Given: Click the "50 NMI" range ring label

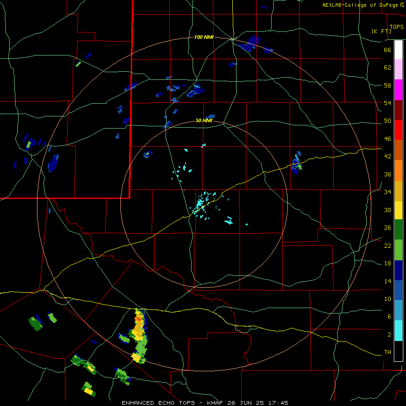Looking at the screenshot, I should [204, 120].
